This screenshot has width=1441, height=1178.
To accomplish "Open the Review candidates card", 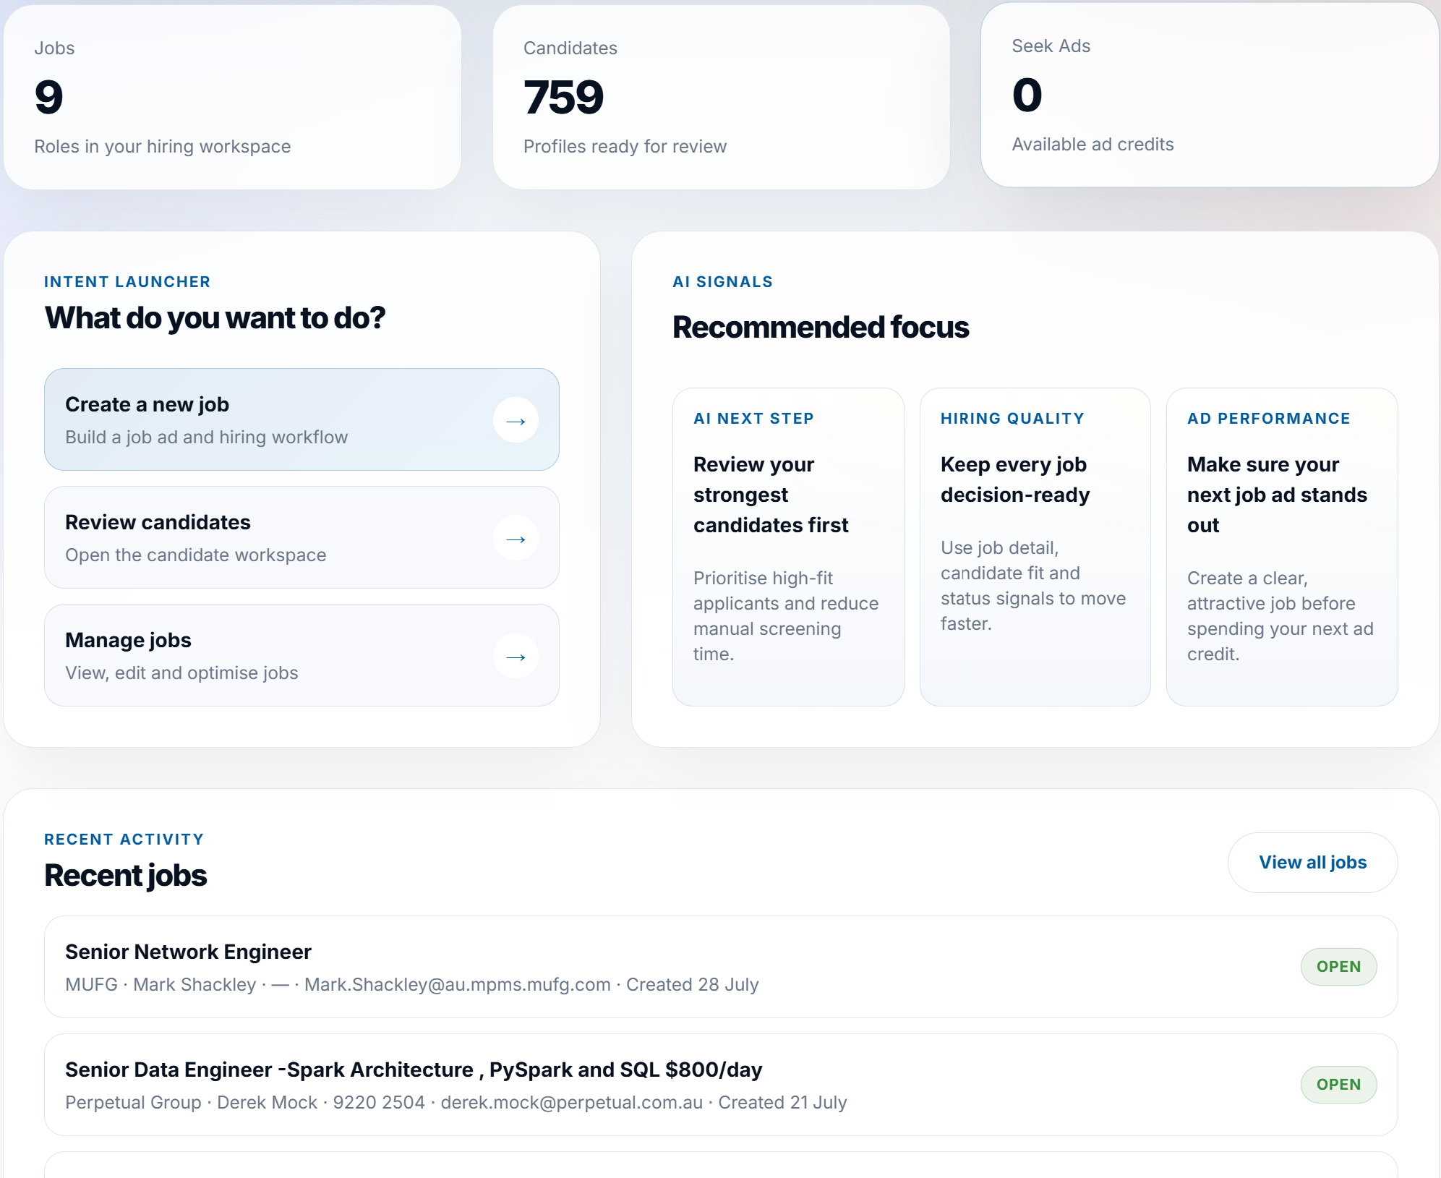I will [302, 538].
